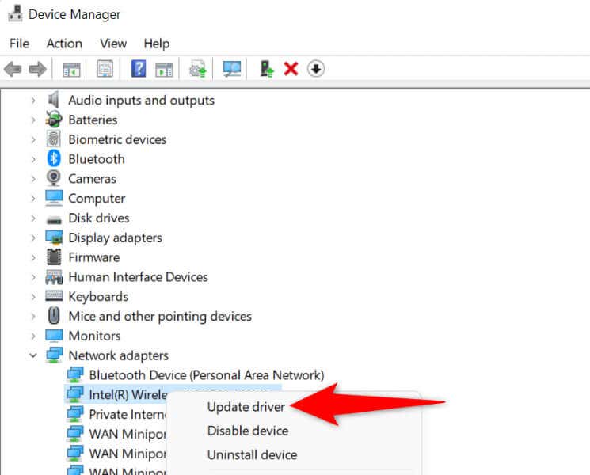Click the red X uninstall device icon
The height and width of the screenshot is (475, 590).
coord(291,70)
